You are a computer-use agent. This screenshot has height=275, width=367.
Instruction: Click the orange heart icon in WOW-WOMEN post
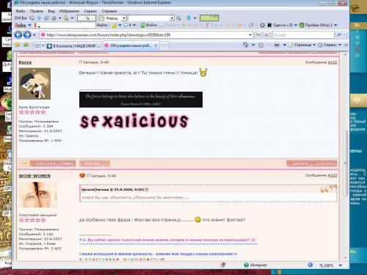coord(82,175)
